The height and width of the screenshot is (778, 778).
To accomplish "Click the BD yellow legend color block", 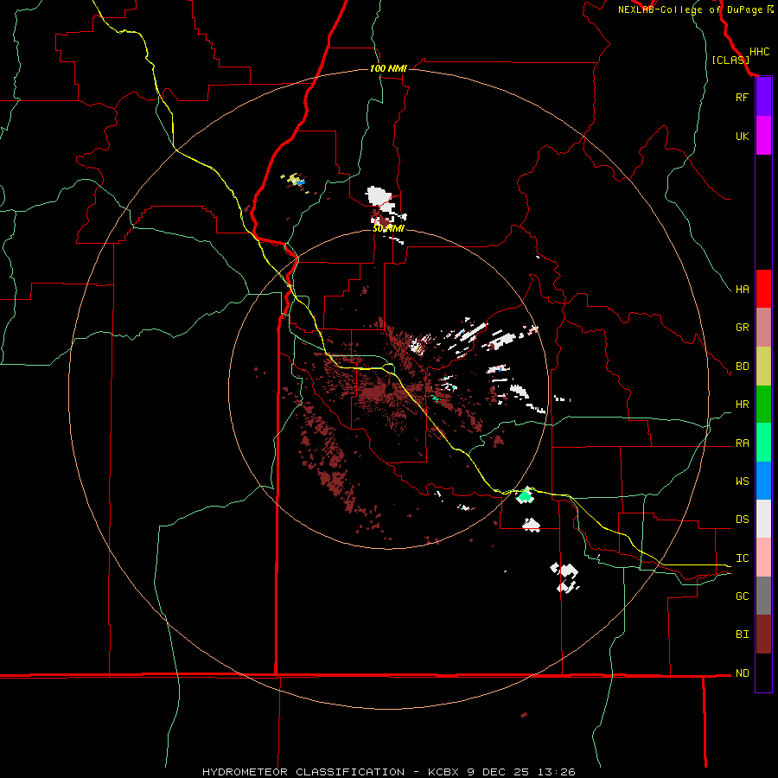I will [x=763, y=367].
